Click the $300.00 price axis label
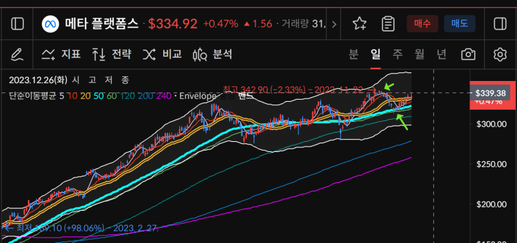Viewport: 517px width, 243px height. tap(492, 124)
